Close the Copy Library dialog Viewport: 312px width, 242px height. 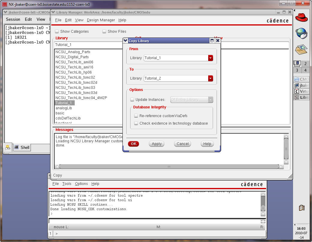[x=218, y=41]
